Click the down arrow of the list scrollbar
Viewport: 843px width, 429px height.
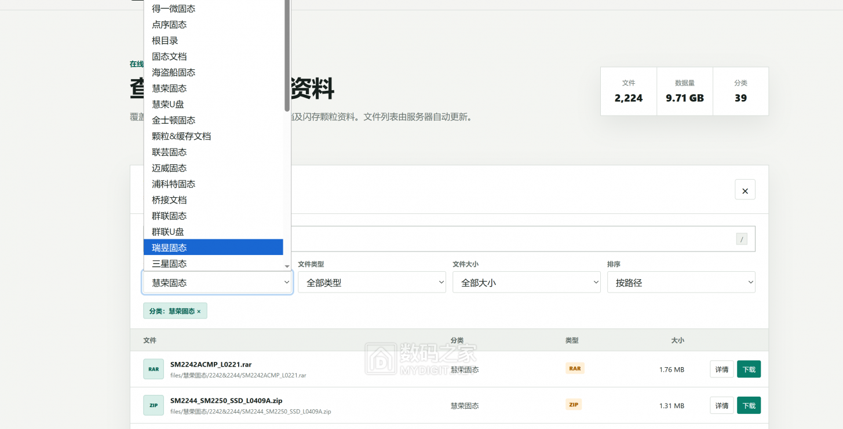(287, 267)
